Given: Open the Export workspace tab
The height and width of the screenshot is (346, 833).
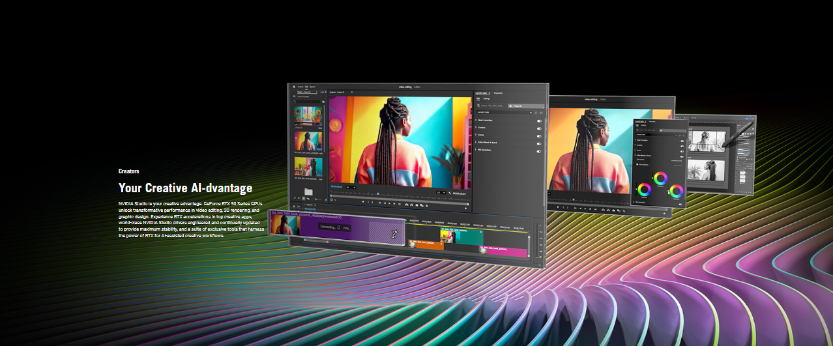Looking at the screenshot, I should click(312, 87).
